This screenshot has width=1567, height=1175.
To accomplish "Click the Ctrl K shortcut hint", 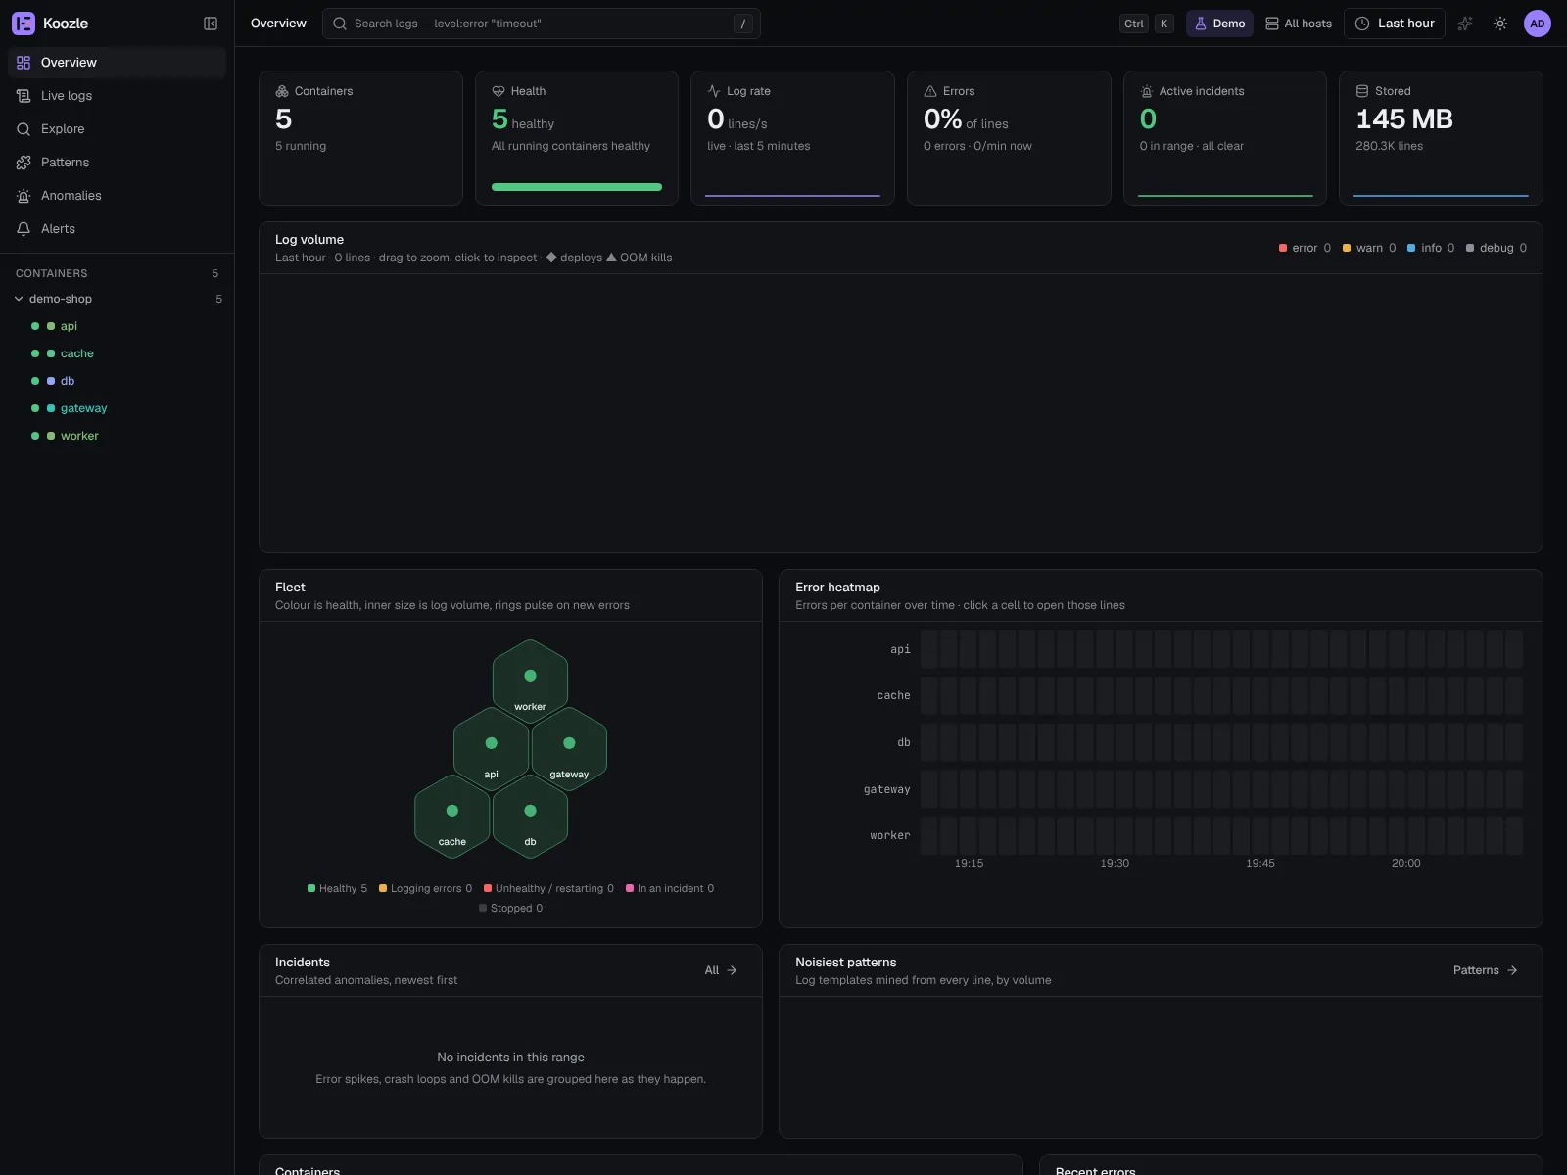I will [x=1147, y=23].
